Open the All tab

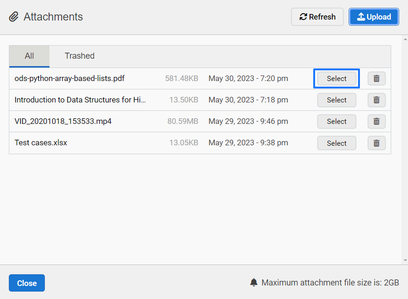click(29, 56)
